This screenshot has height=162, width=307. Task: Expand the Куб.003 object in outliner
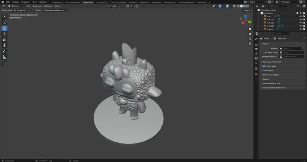(262, 26)
